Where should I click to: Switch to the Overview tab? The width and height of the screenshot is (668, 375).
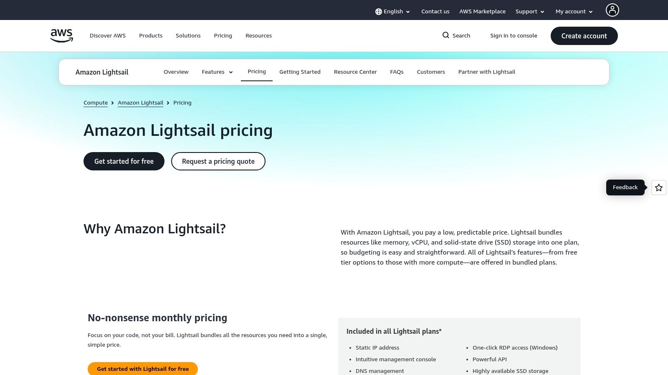point(176,72)
